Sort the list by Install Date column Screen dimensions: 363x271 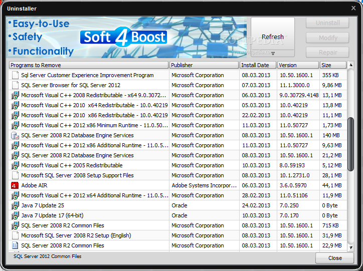258,65
